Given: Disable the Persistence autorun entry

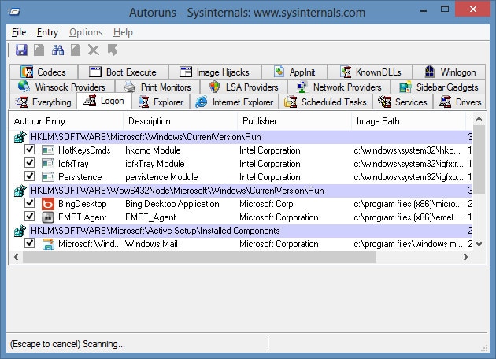Looking at the screenshot, I should 29,176.
